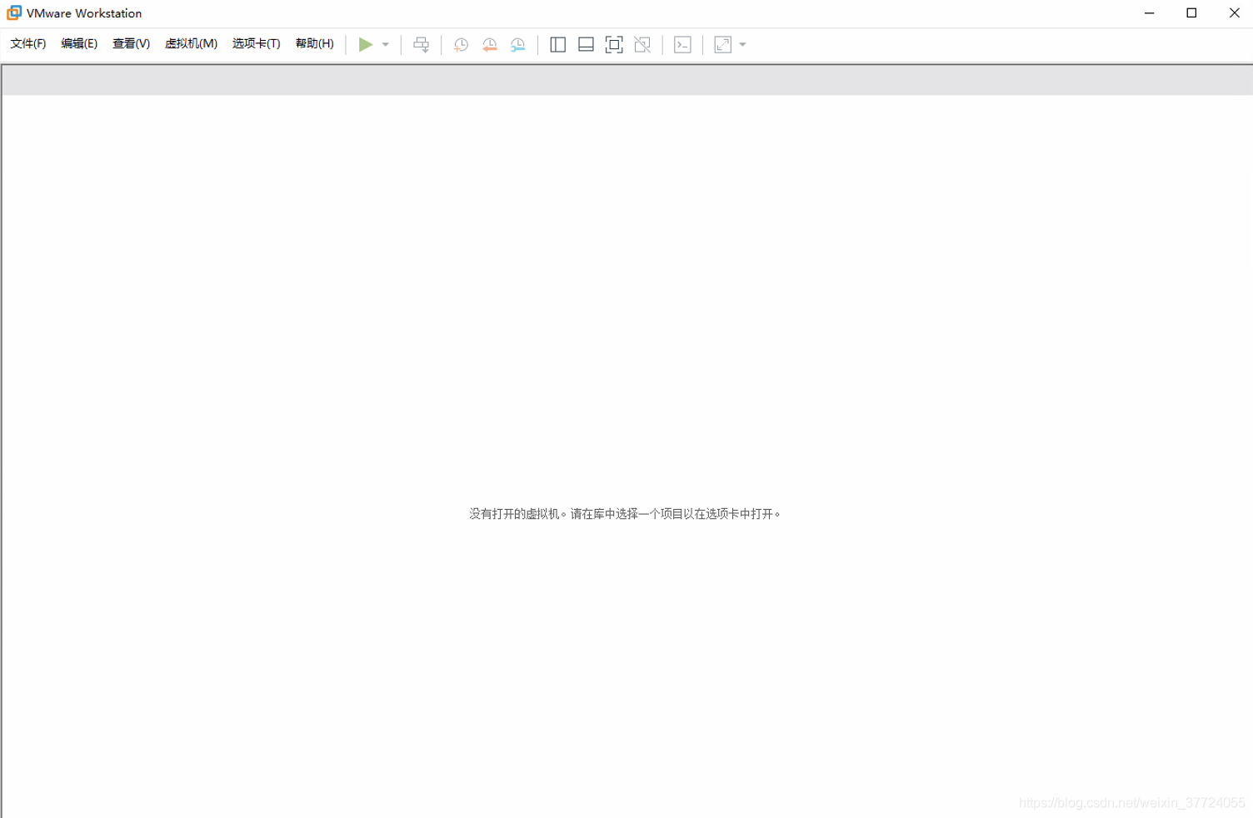Click the revert to snapshot icon

tap(490, 45)
